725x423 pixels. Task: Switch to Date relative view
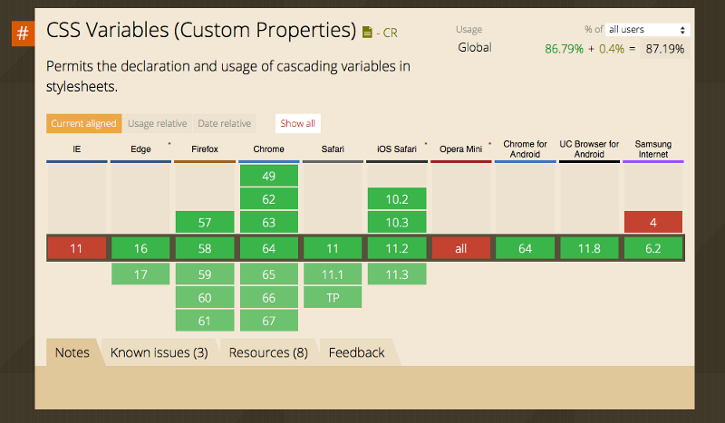pyautogui.click(x=224, y=123)
